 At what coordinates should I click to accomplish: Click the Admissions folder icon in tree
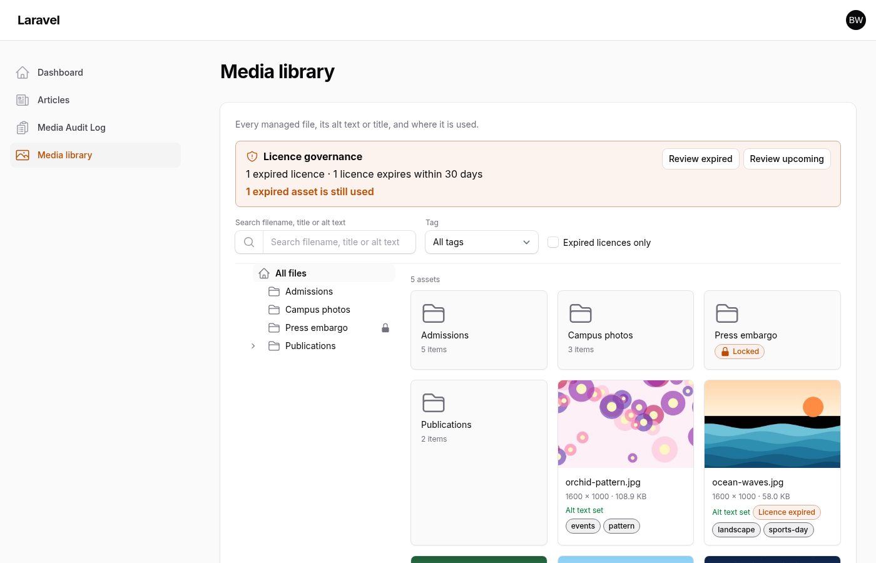coord(274,292)
